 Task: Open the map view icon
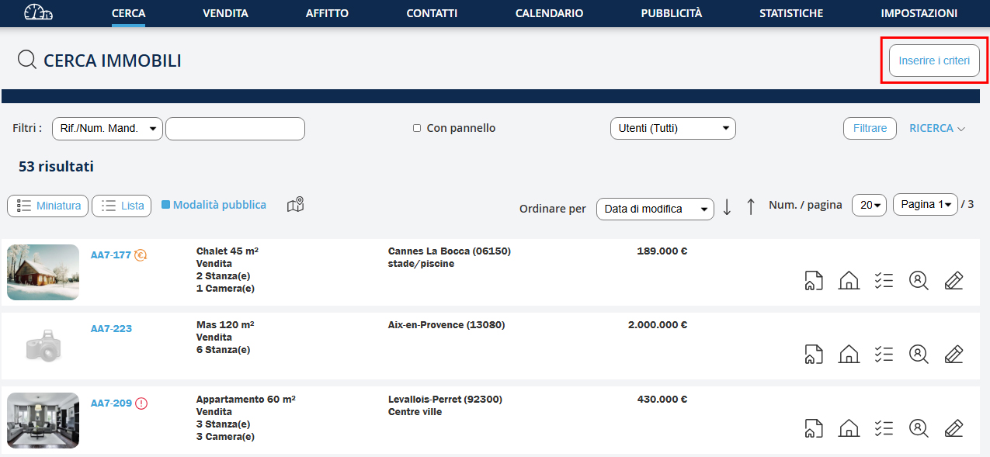pos(295,205)
